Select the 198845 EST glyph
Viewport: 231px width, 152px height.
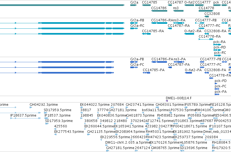[81, 118]
